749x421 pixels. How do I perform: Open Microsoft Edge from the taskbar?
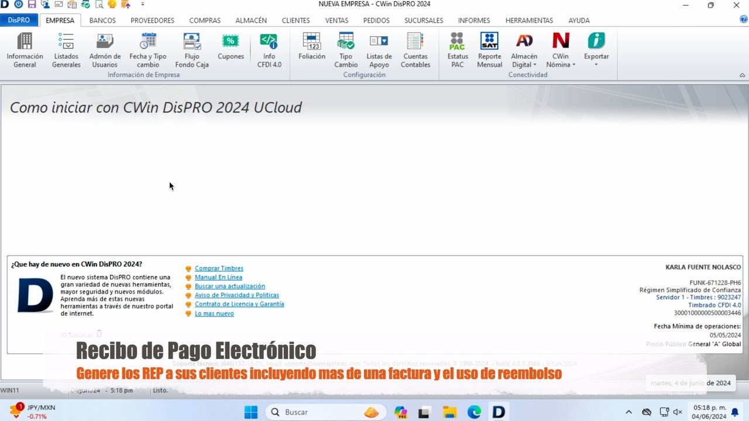click(474, 412)
